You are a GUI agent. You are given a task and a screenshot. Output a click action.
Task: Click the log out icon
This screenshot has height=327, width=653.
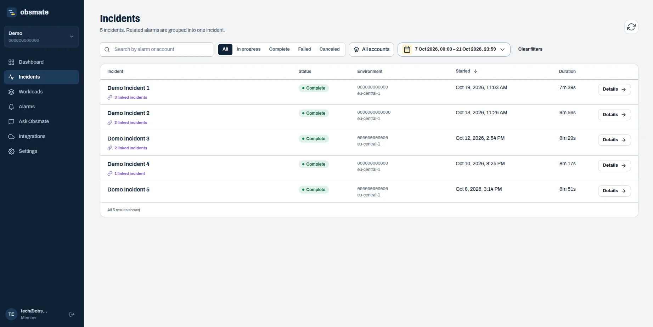(x=72, y=314)
